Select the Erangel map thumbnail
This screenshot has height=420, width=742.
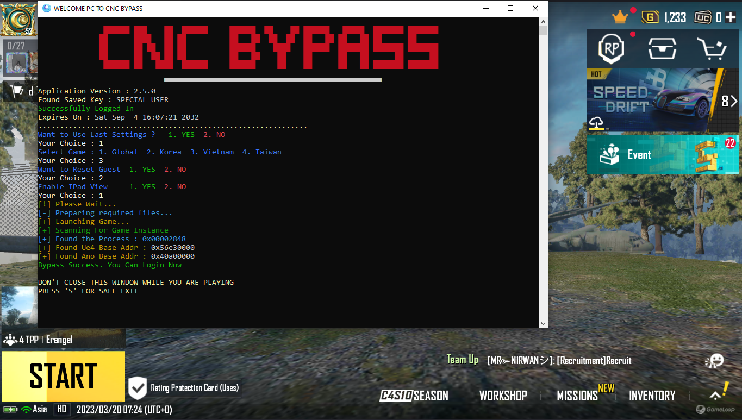point(19,308)
